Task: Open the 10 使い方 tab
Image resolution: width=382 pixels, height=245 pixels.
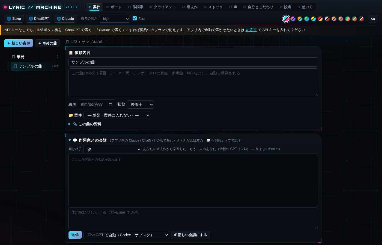Action: pyautogui.click(x=305, y=7)
